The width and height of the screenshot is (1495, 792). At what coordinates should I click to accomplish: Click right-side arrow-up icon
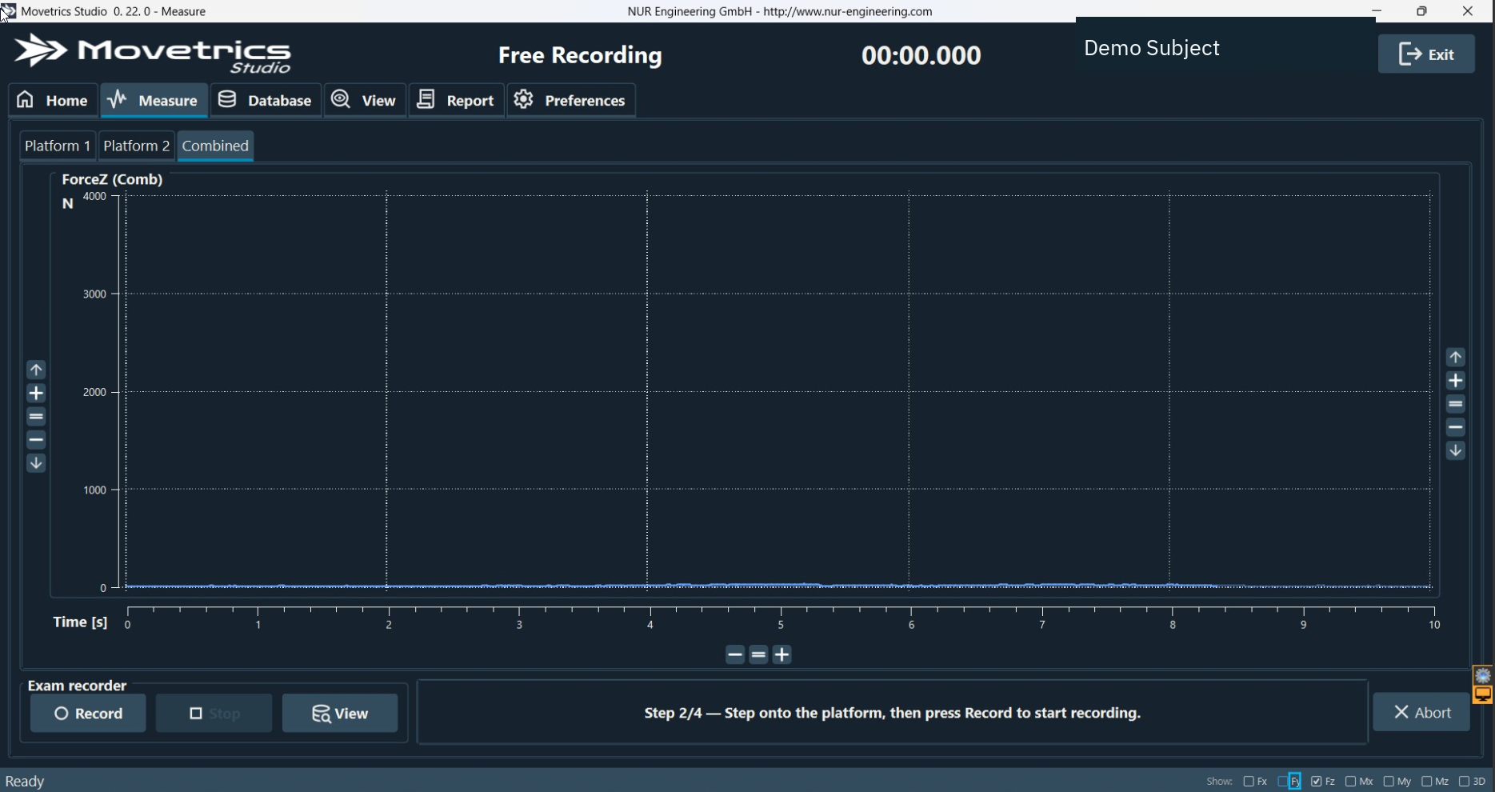[1456, 357]
